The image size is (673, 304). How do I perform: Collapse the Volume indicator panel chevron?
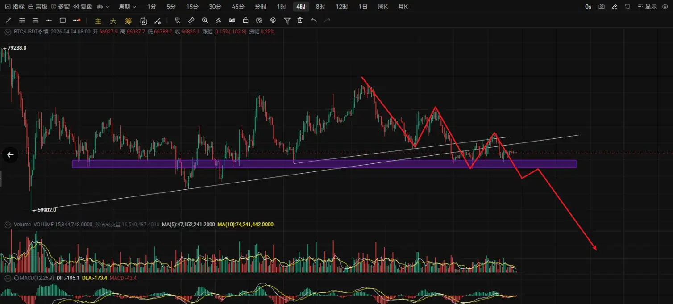coord(8,225)
